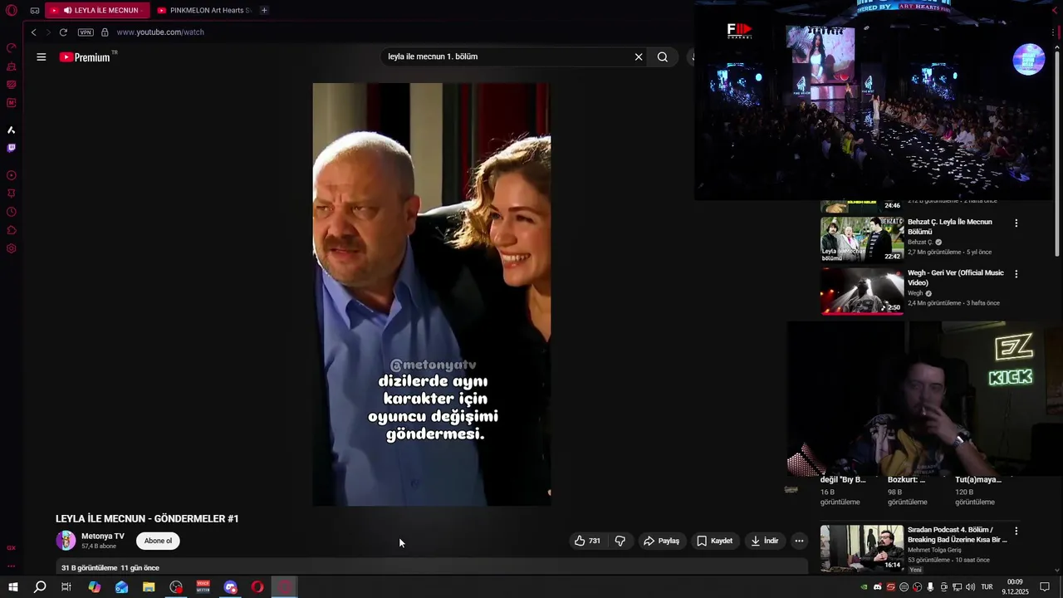Clear the YouTube search text
Image resolution: width=1063 pixels, height=598 pixels.
[x=639, y=56]
